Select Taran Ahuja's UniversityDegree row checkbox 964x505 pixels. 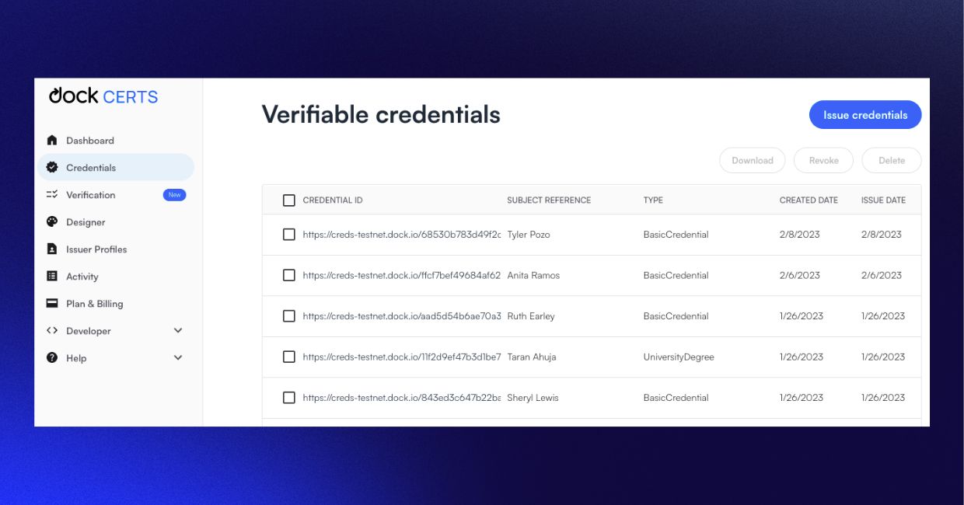tap(288, 357)
